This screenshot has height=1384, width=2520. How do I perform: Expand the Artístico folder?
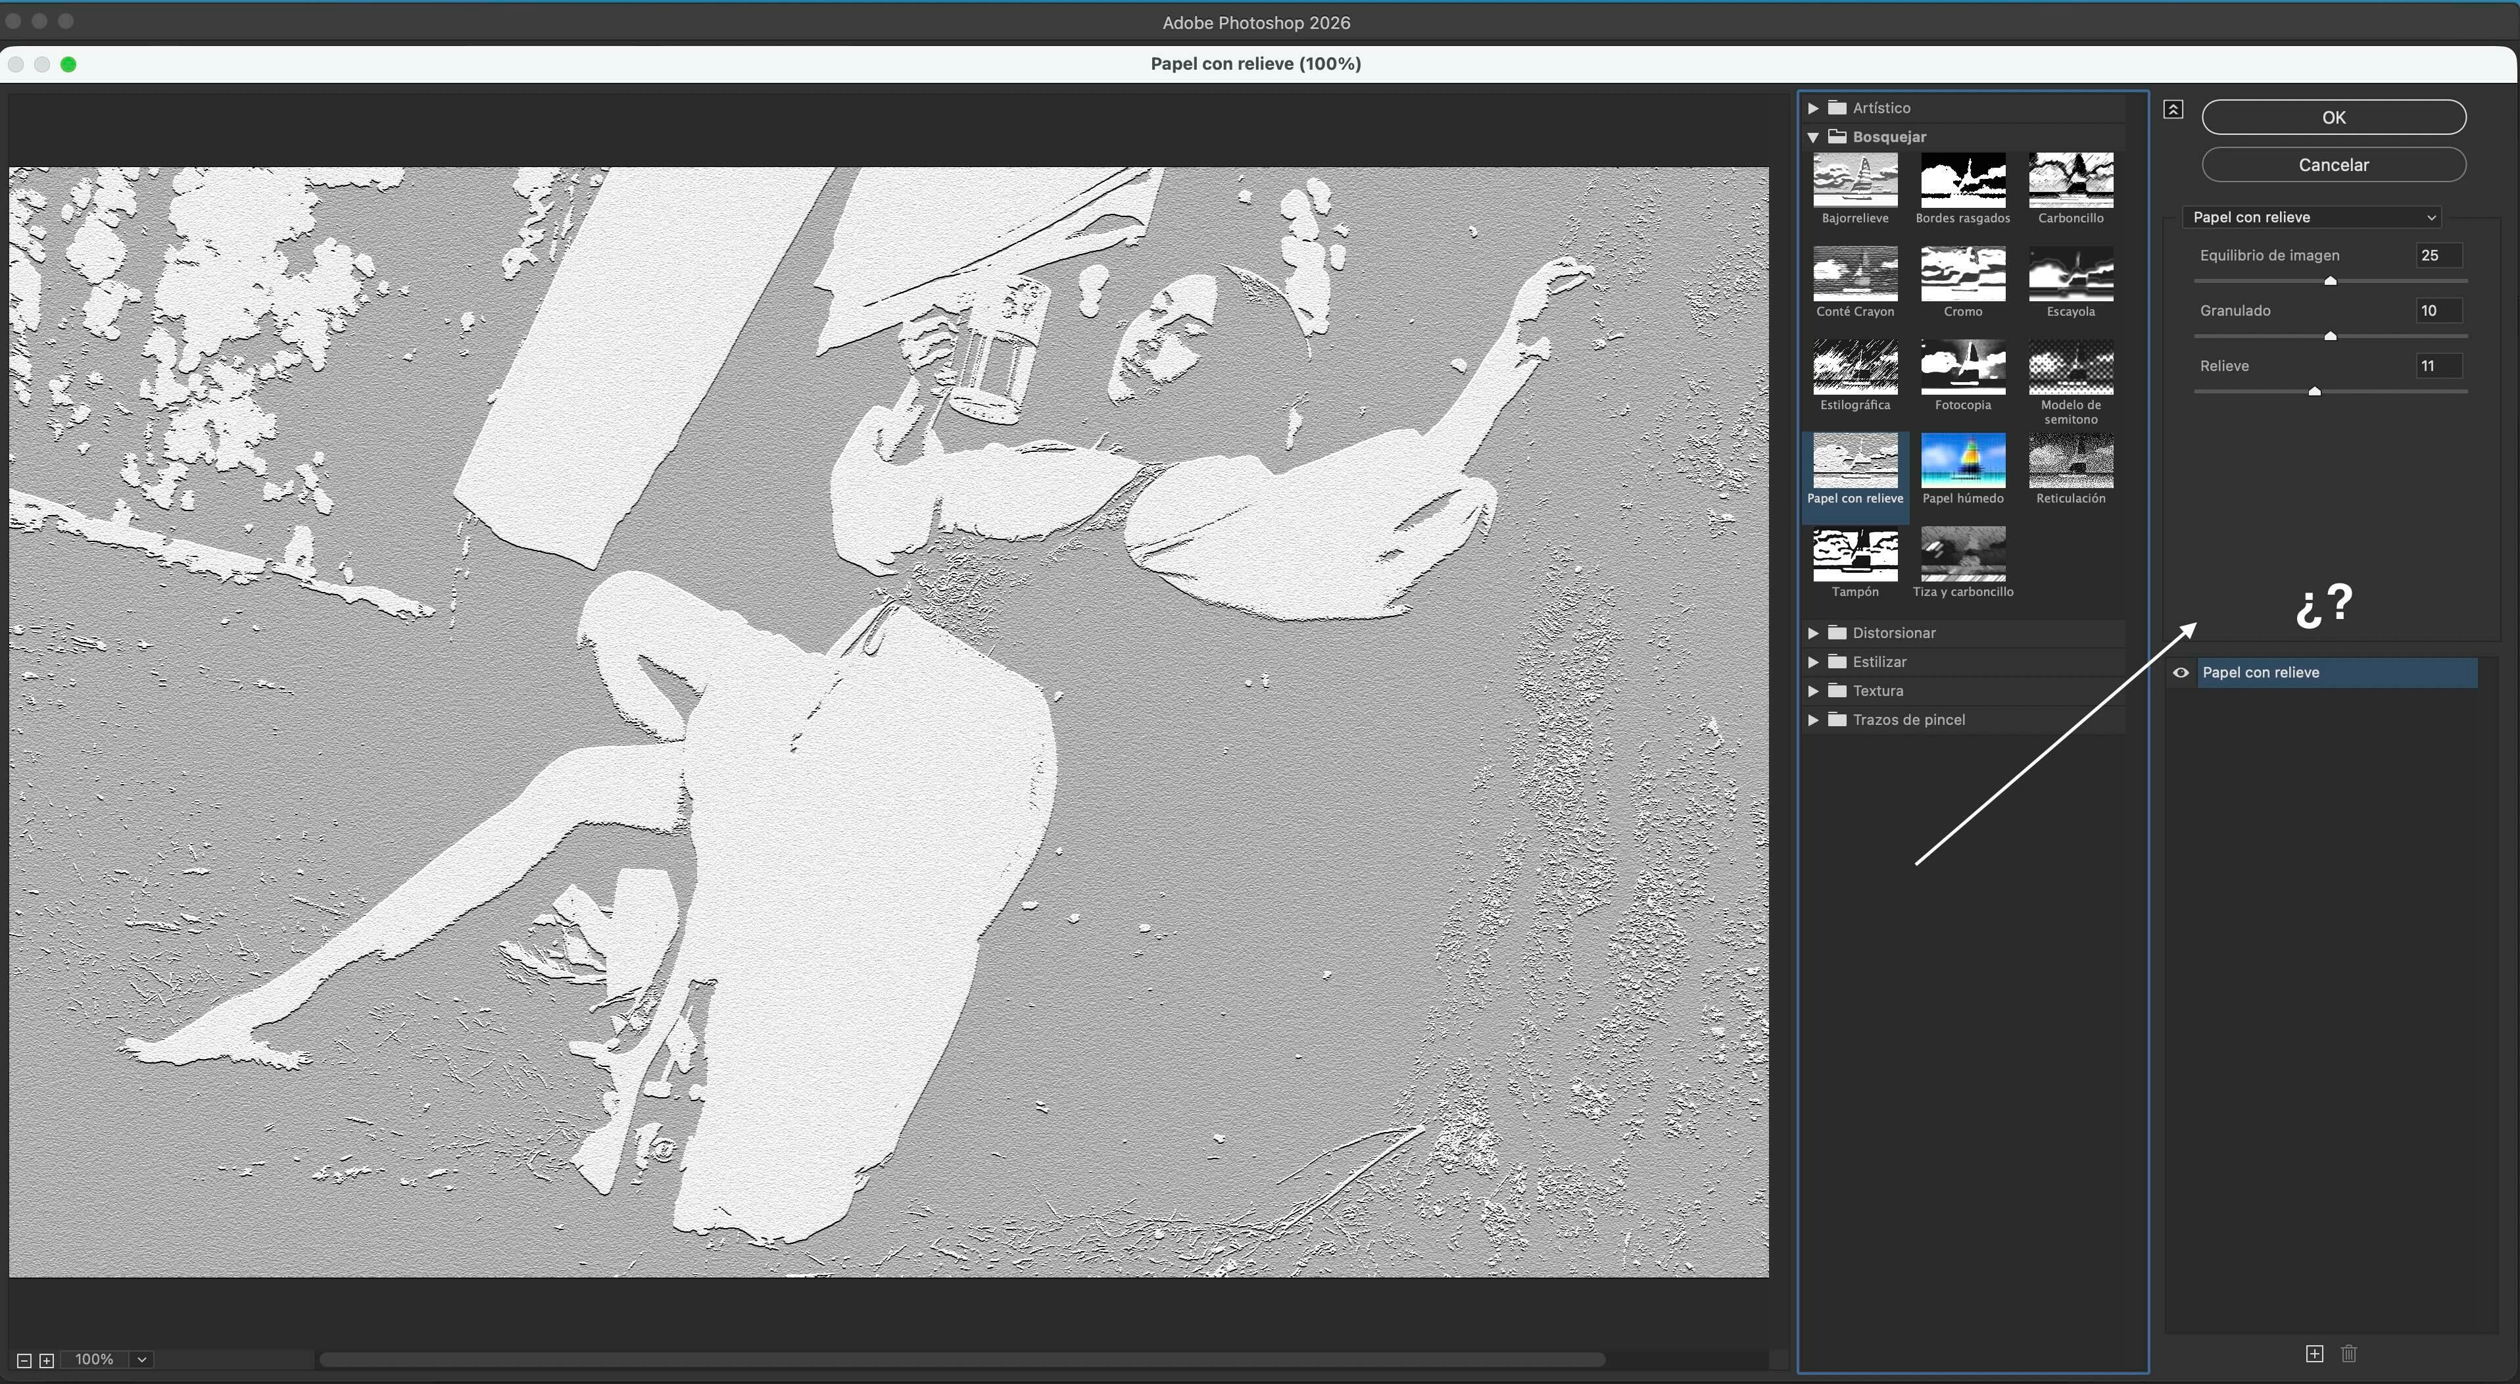coord(1812,108)
